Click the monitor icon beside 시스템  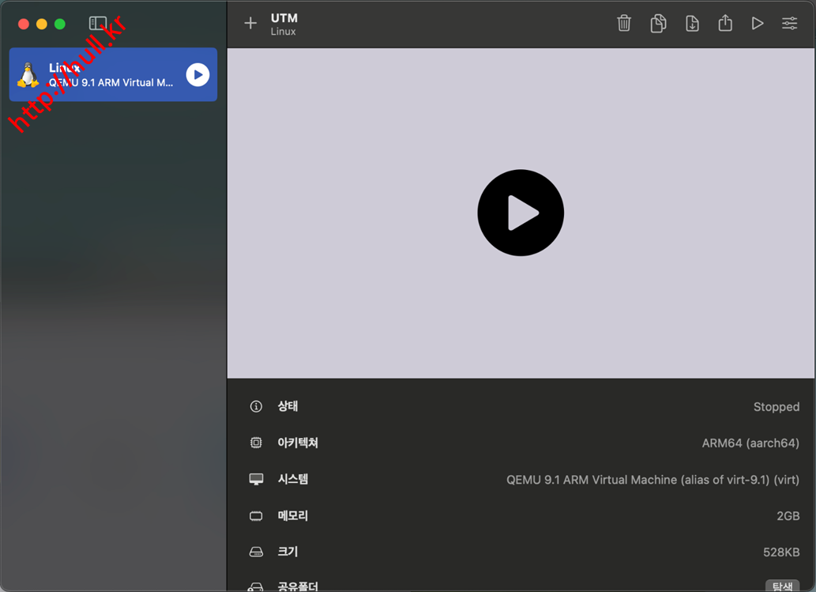pyautogui.click(x=256, y=479)
